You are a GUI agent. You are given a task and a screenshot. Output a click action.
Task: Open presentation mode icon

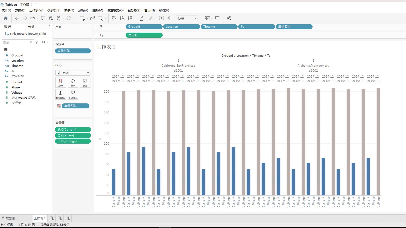pyautogui.click(x=217, y=18)
